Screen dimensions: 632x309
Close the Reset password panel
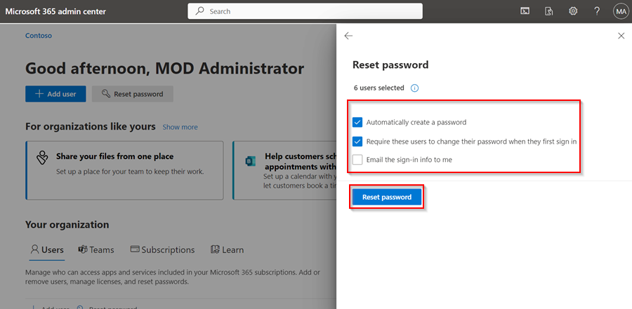pyautogui.click(x=621, y=36)
